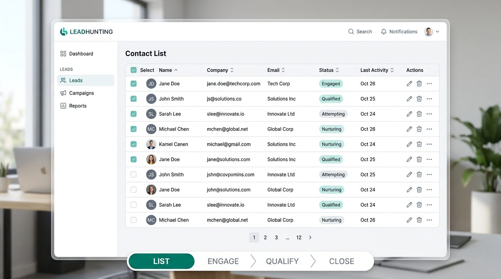Viewport: 501px width, 279px height.
Task: Uncheck the jane@solutions.com row checkbox
Action: tap(134, 159)
